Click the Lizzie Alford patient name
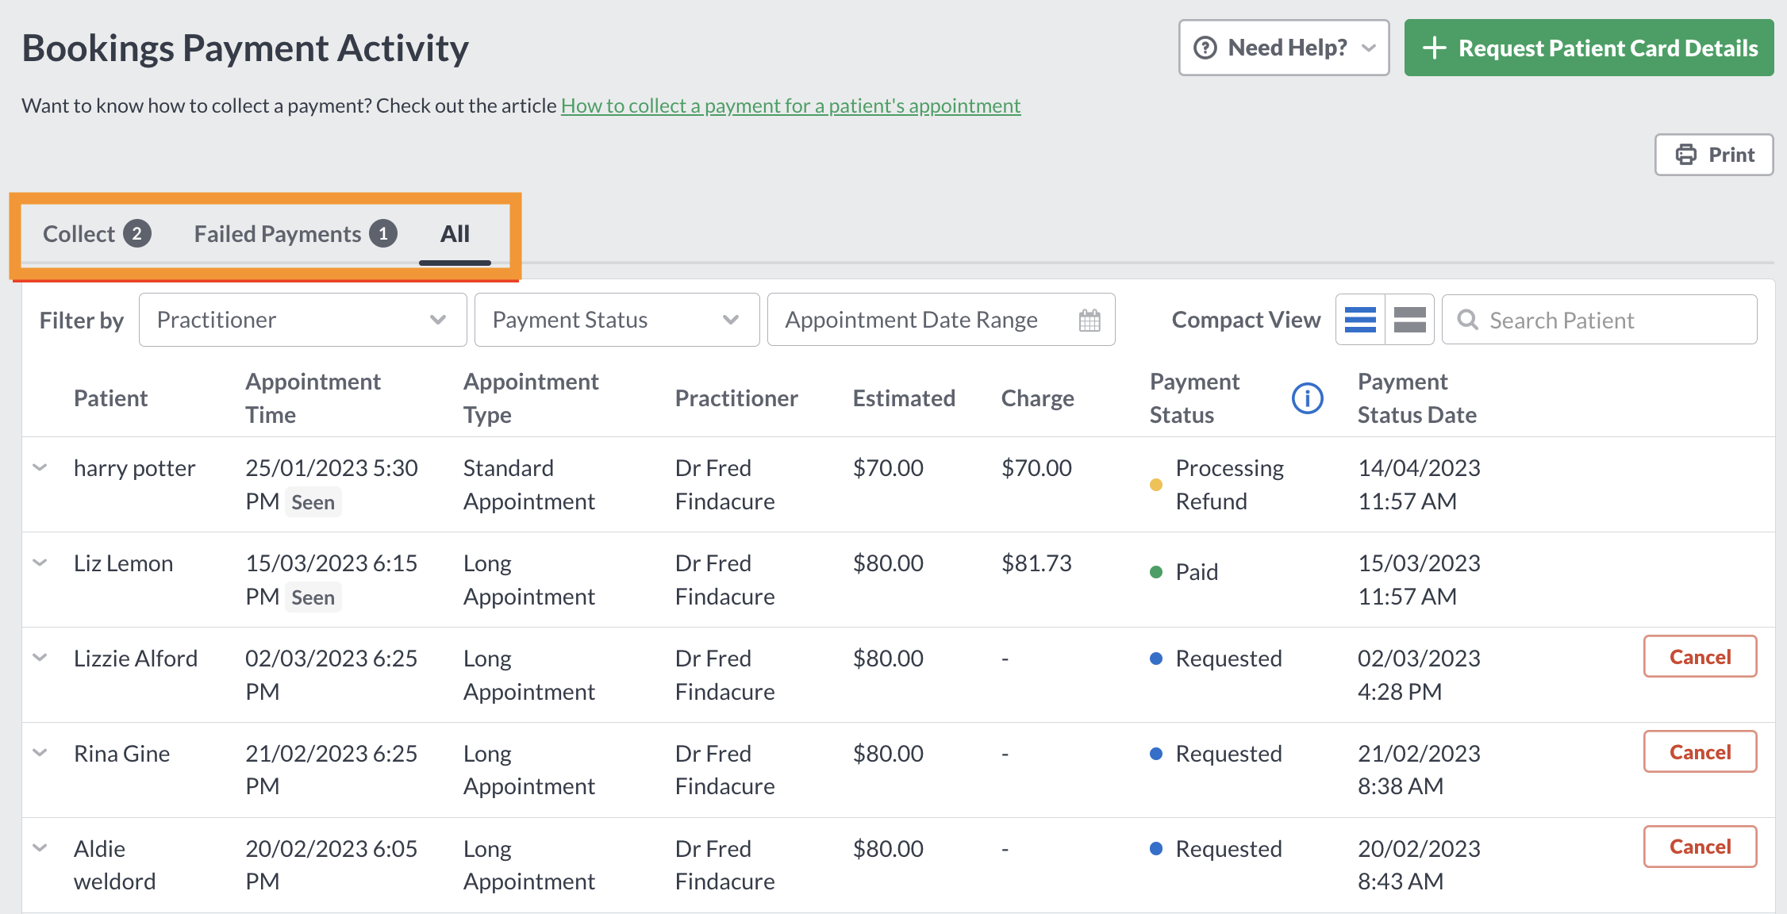The height and width of the screenshot is (914, 1787). coord(136,659)
